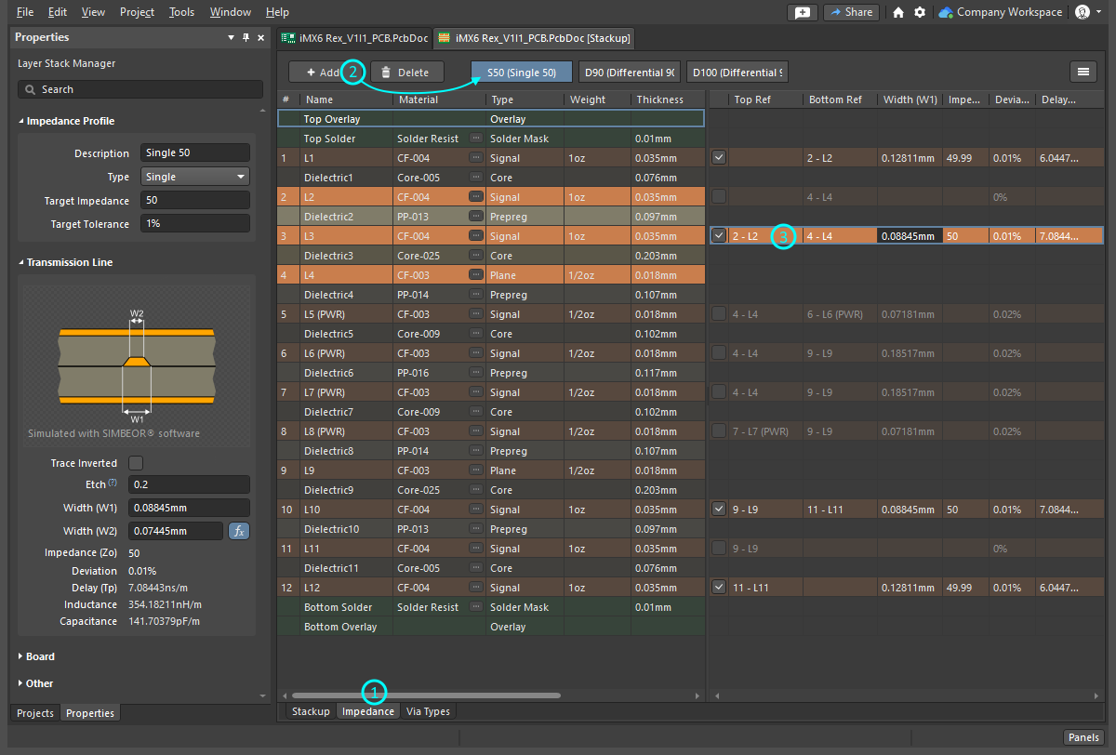Click the Share button

850,12
